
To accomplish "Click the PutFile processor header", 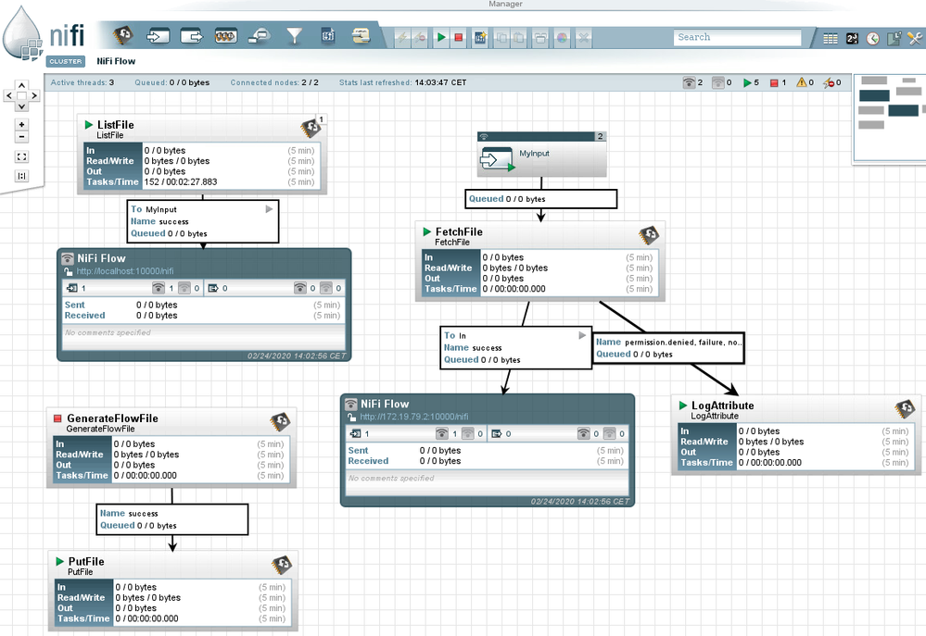I will pyautogui.click(x=172, y=566).
